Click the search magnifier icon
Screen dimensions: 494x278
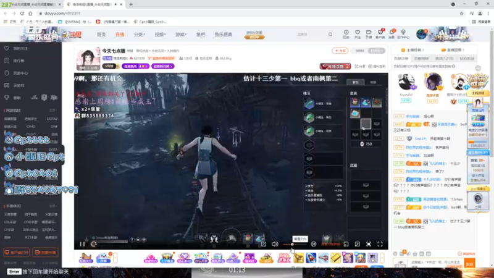(330, 35)
